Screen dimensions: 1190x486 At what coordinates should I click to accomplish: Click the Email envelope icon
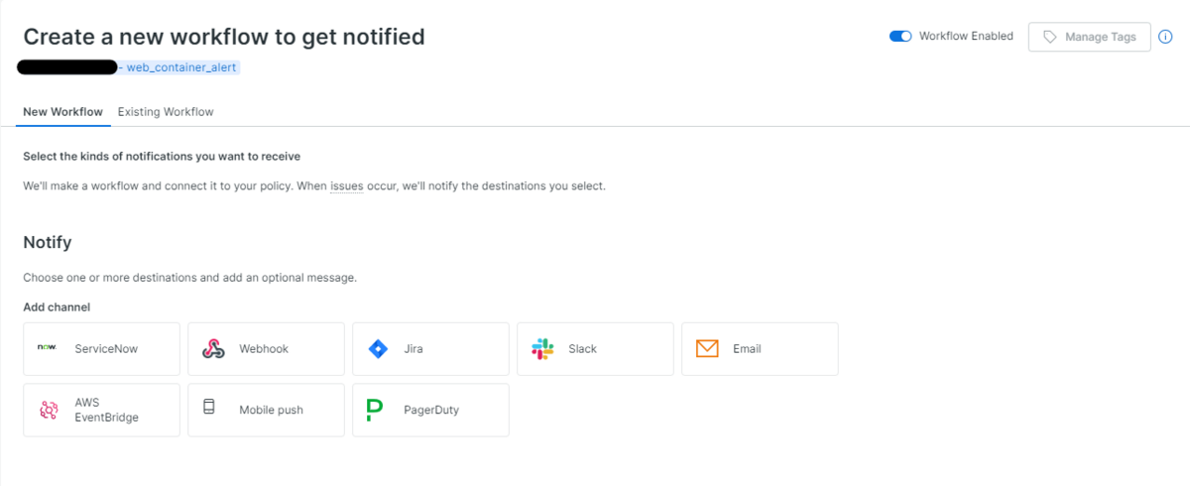click(x=706, y=349)
